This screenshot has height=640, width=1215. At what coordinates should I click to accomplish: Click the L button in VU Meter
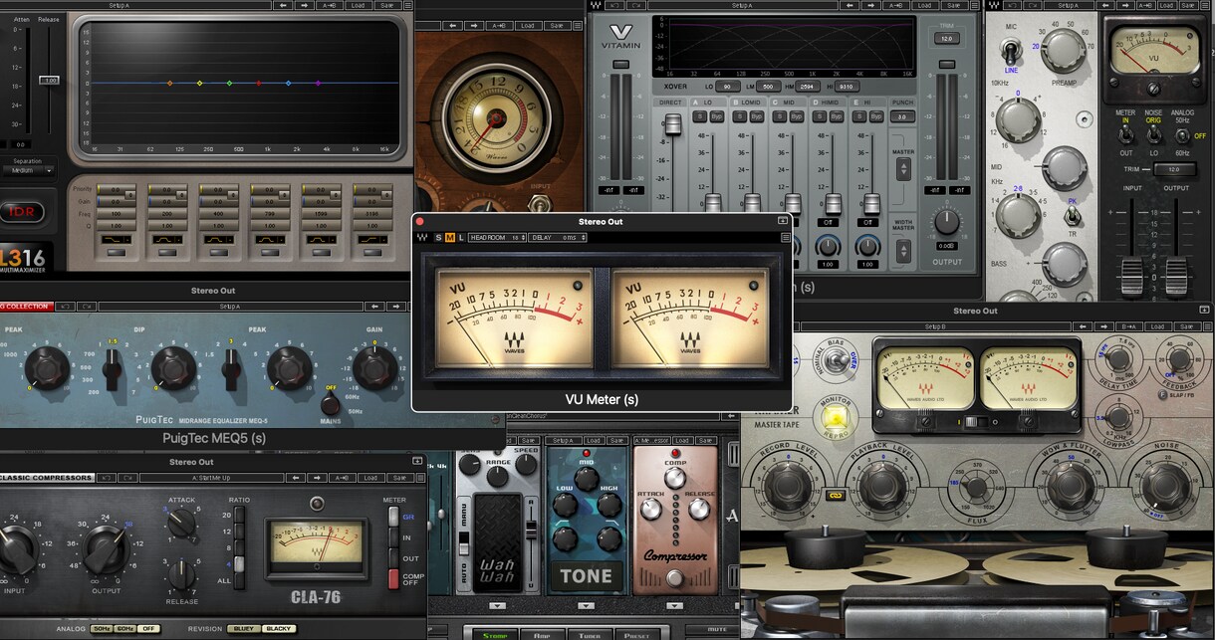tap(461, 237)
